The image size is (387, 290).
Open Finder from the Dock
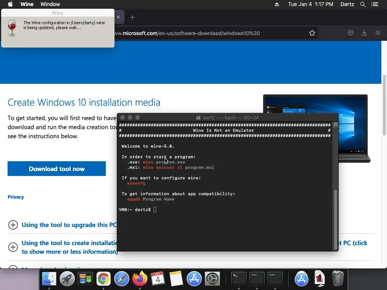click(x=49, y=279)
